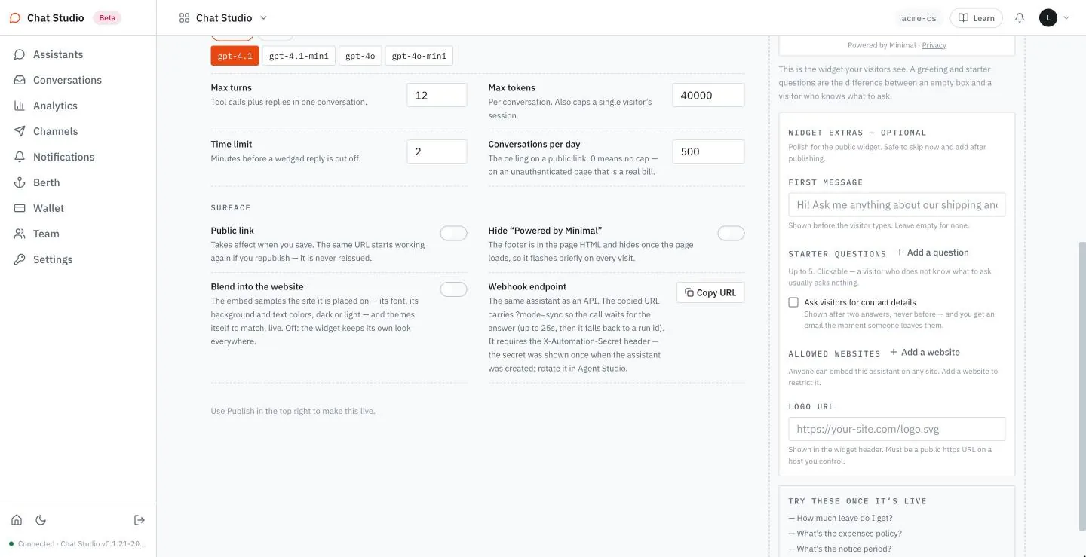This screenshot has height=557, width=1086.
Task: Click the First message text field
Action: 897,205
